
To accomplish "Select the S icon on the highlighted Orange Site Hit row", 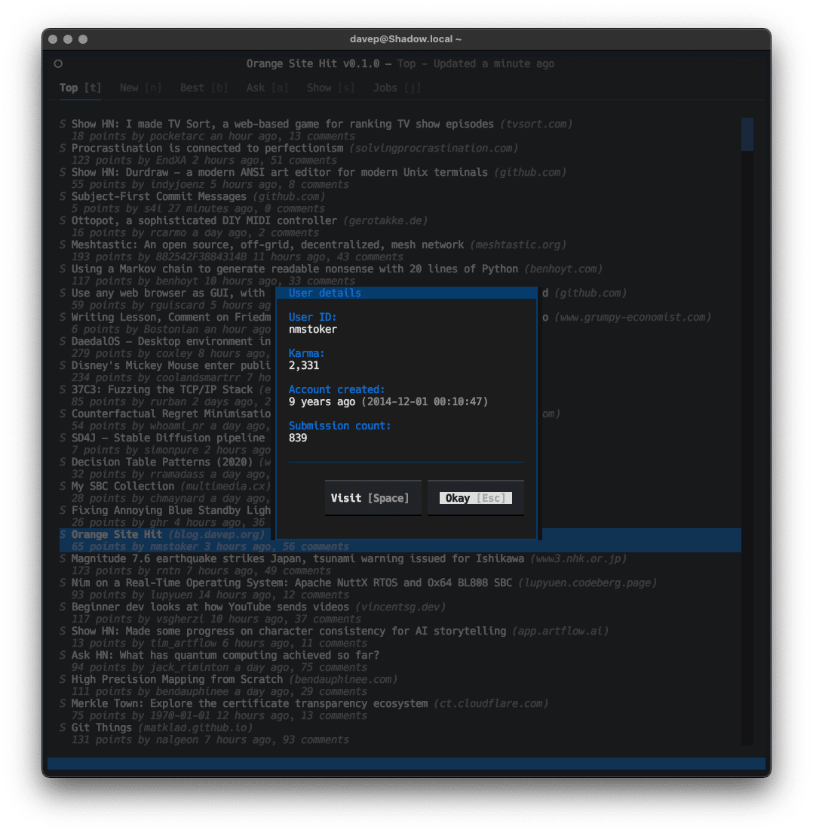I will point(62,534).
